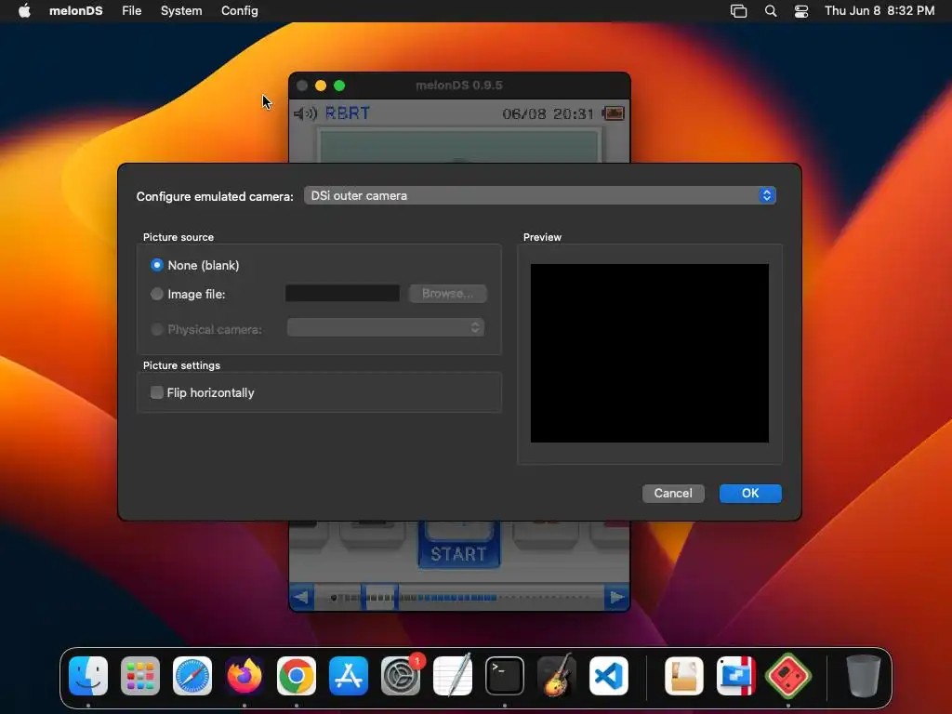The image size is (952, 714).
Task: Click the blue-screen app icon beside melonDS in dock
Action: (736, 676)
